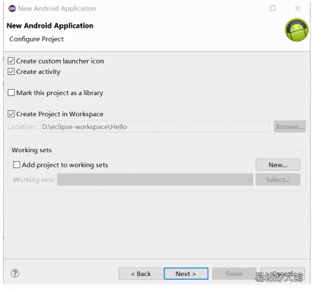Click the Location path input field
Image resolution: width=314 pixels, height=290 pixels.
pyautogui.click(x=155, y=127)
